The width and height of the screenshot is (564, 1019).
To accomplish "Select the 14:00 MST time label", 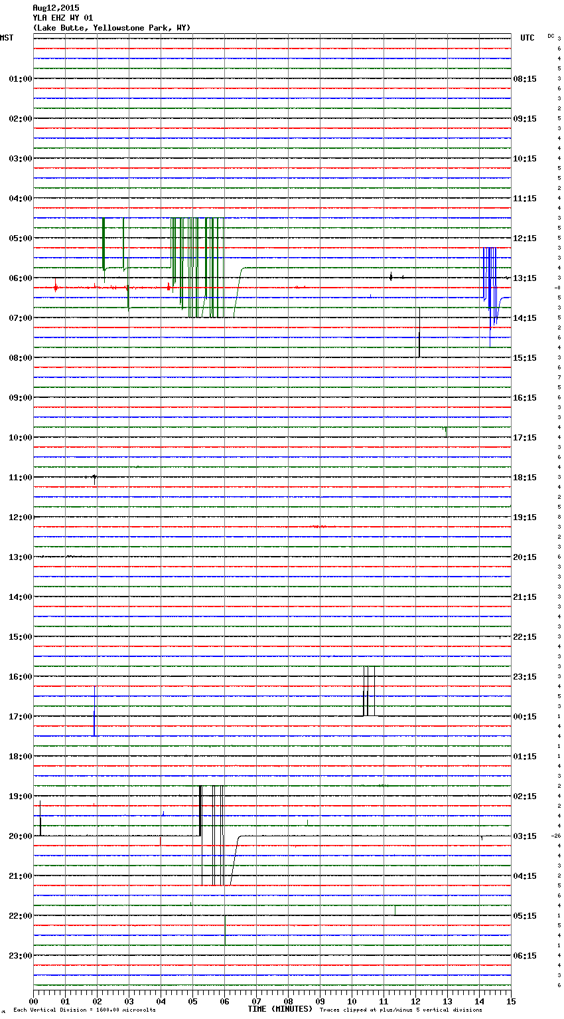I will pos(21,597).
